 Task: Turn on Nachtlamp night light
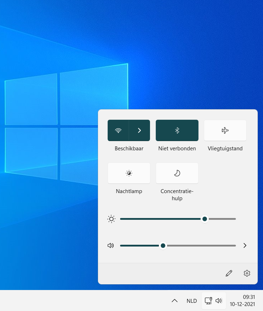coord(129,173)
